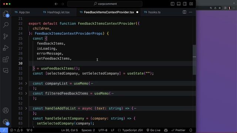
Task: Toggle secondary side bar layout icon
Action: point(185,4)
